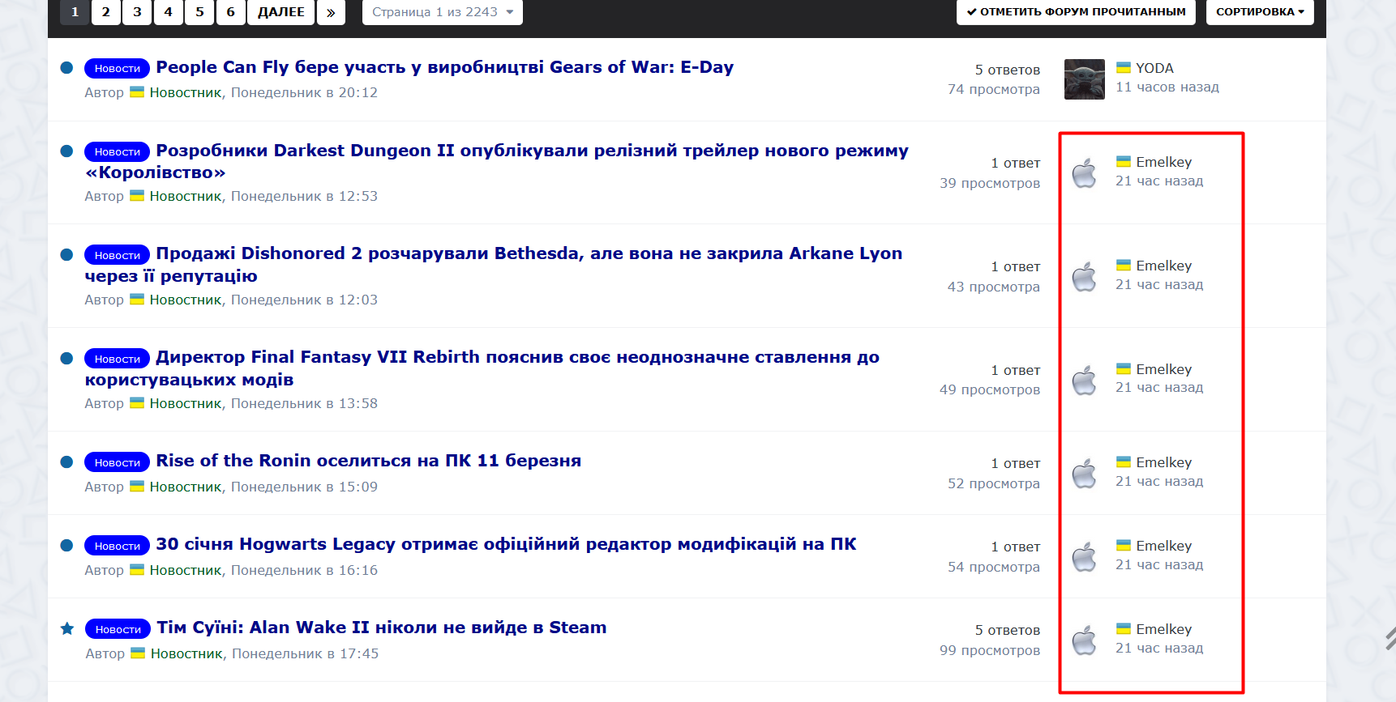Jump to last page with double arrow

point(331,12)
